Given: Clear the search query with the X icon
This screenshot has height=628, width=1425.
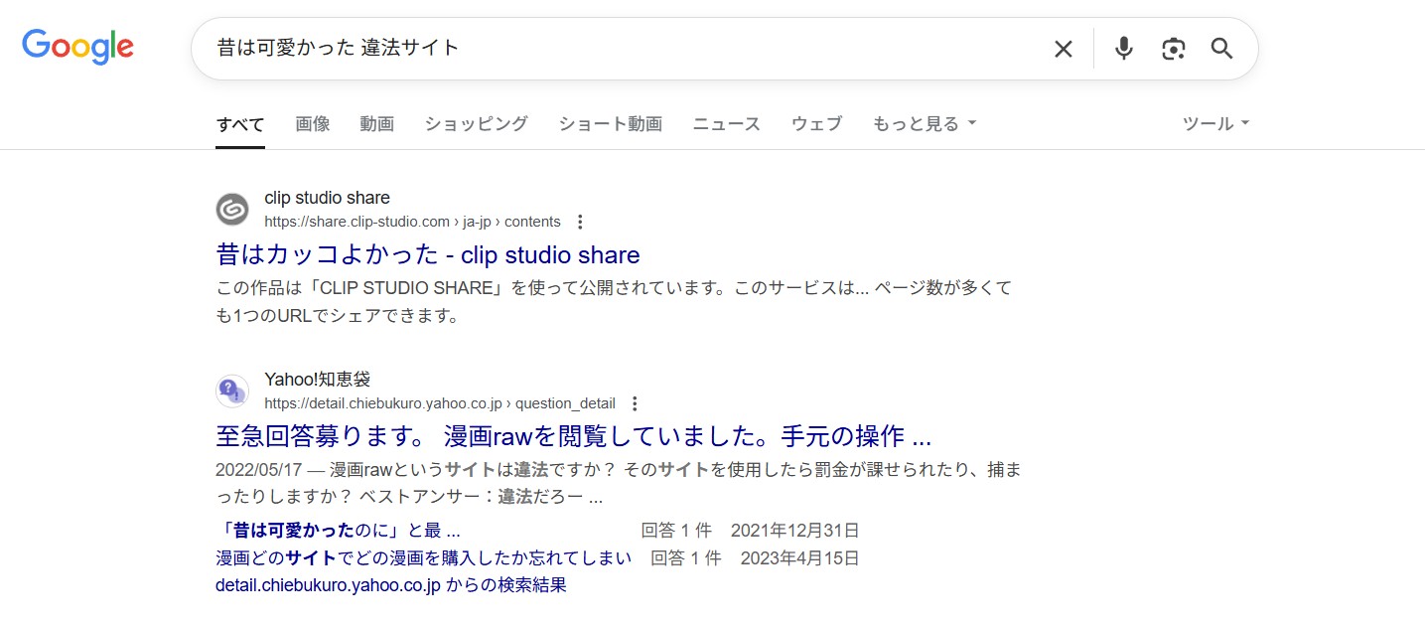Looking at the screenshot, I should click(1062, 48).
